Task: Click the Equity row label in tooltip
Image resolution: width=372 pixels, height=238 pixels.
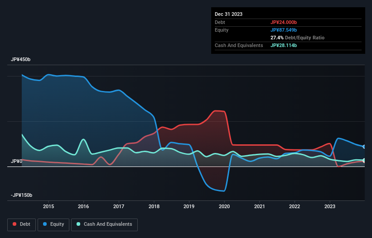Action: [x=222, y=30]
